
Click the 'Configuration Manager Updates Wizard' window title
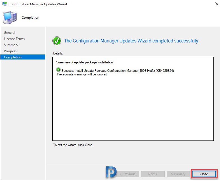pos(38,4)
